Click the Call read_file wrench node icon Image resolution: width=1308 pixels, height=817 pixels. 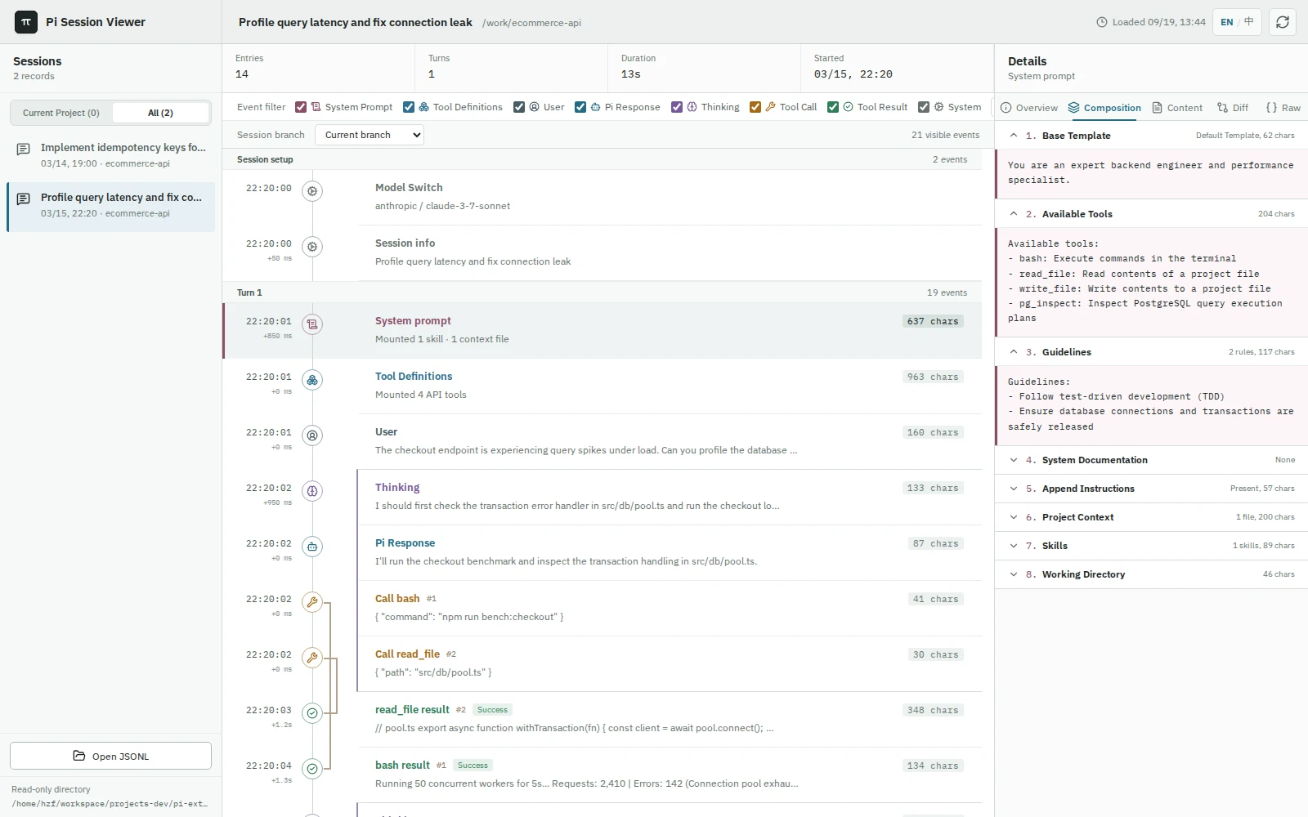click(x=312, y=658)
